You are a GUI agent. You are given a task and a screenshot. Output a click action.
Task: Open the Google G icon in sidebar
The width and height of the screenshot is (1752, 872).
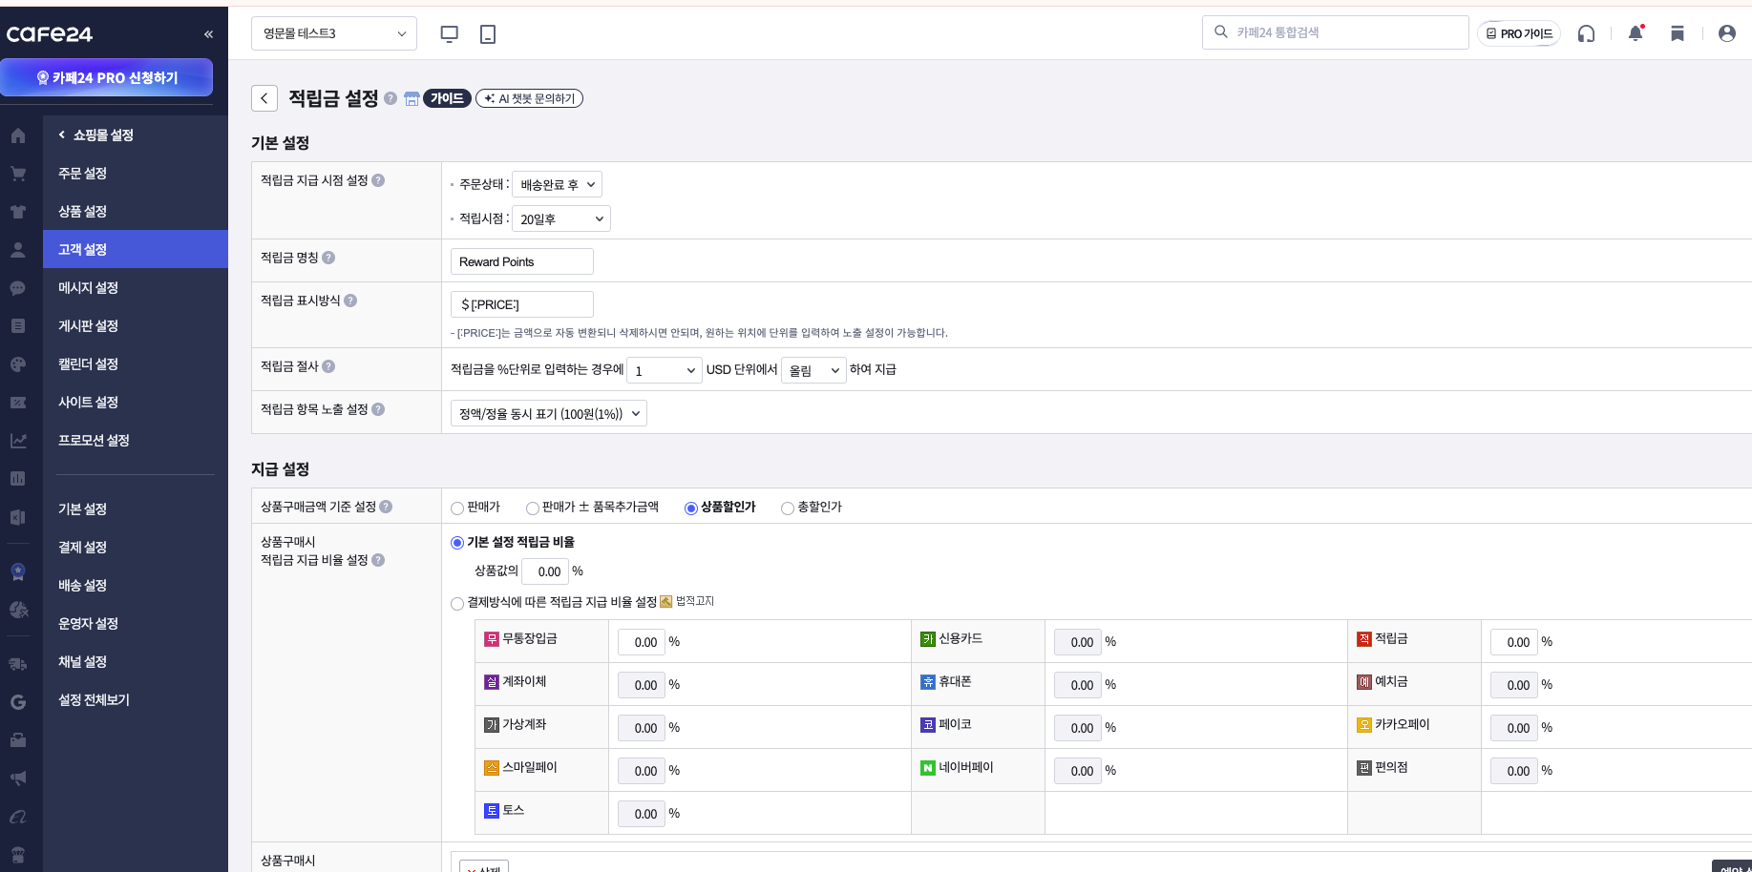[18, 702]
